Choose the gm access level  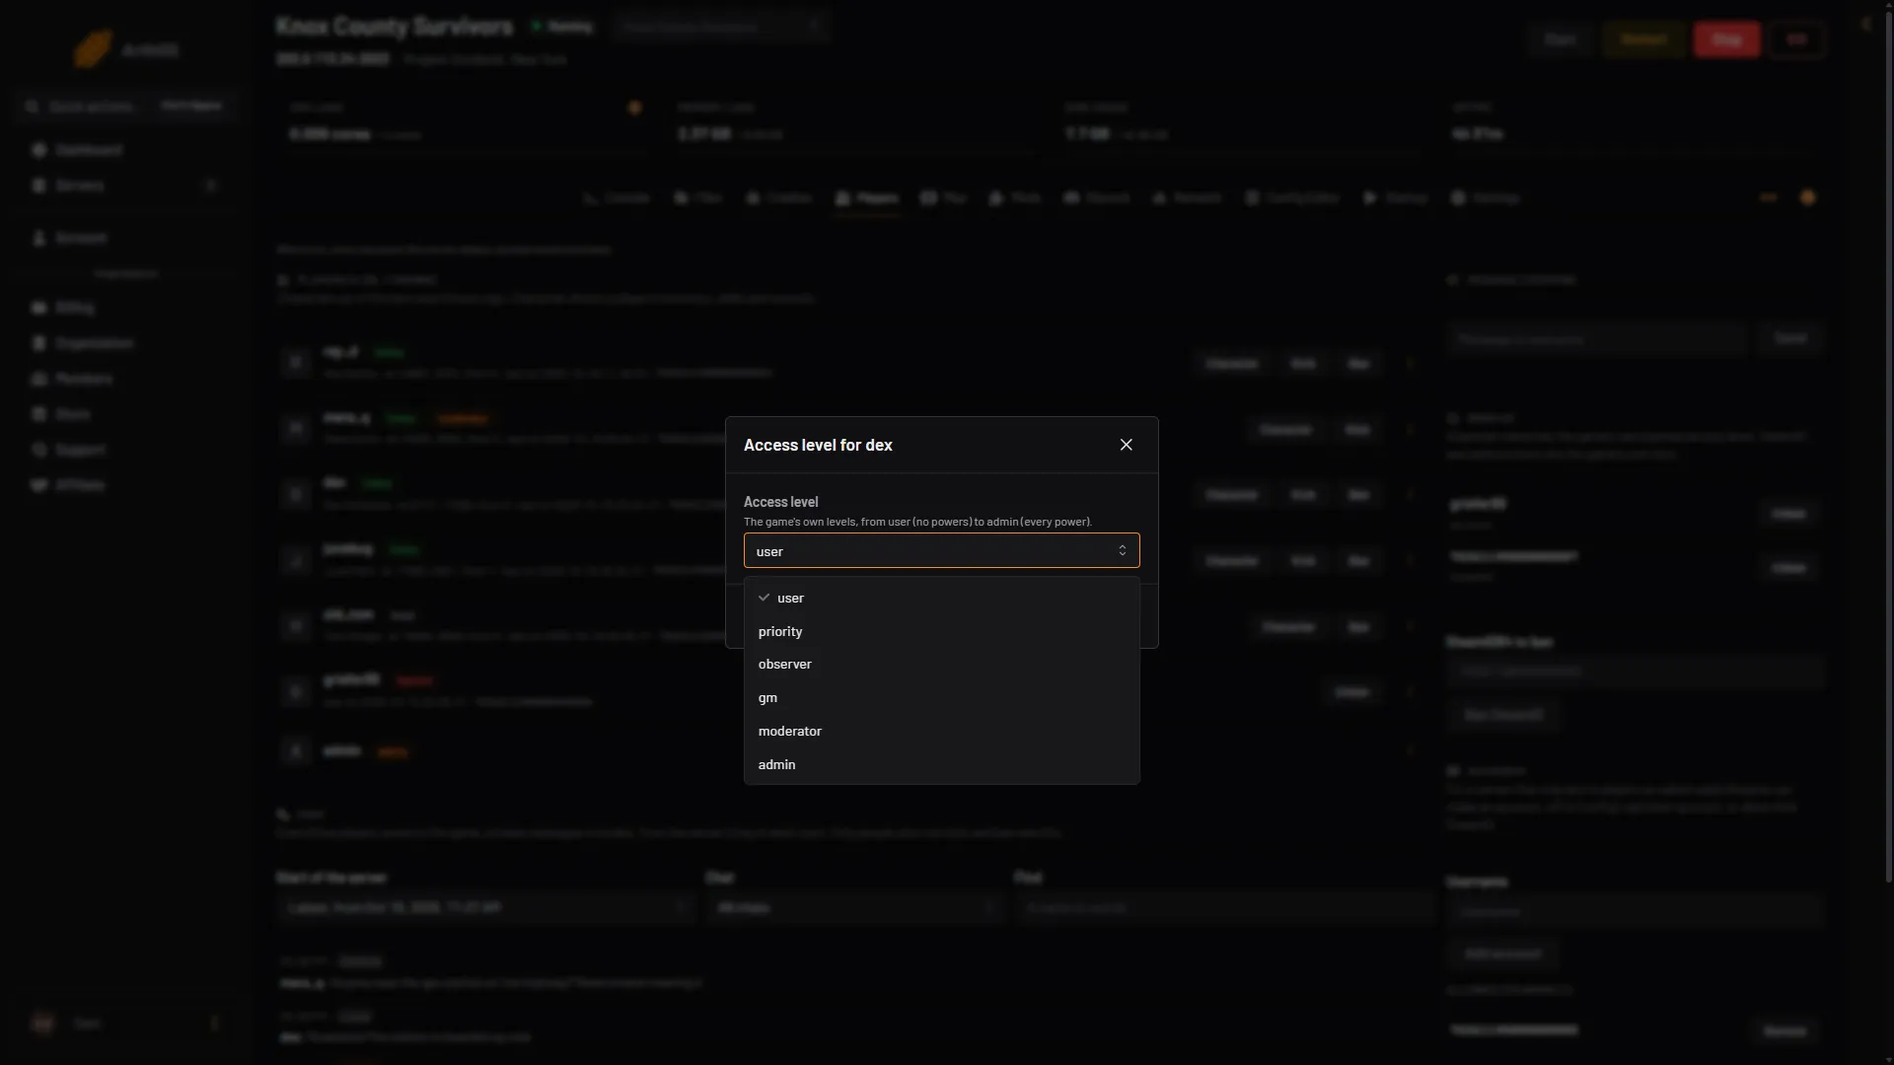[x=941, y=698]
